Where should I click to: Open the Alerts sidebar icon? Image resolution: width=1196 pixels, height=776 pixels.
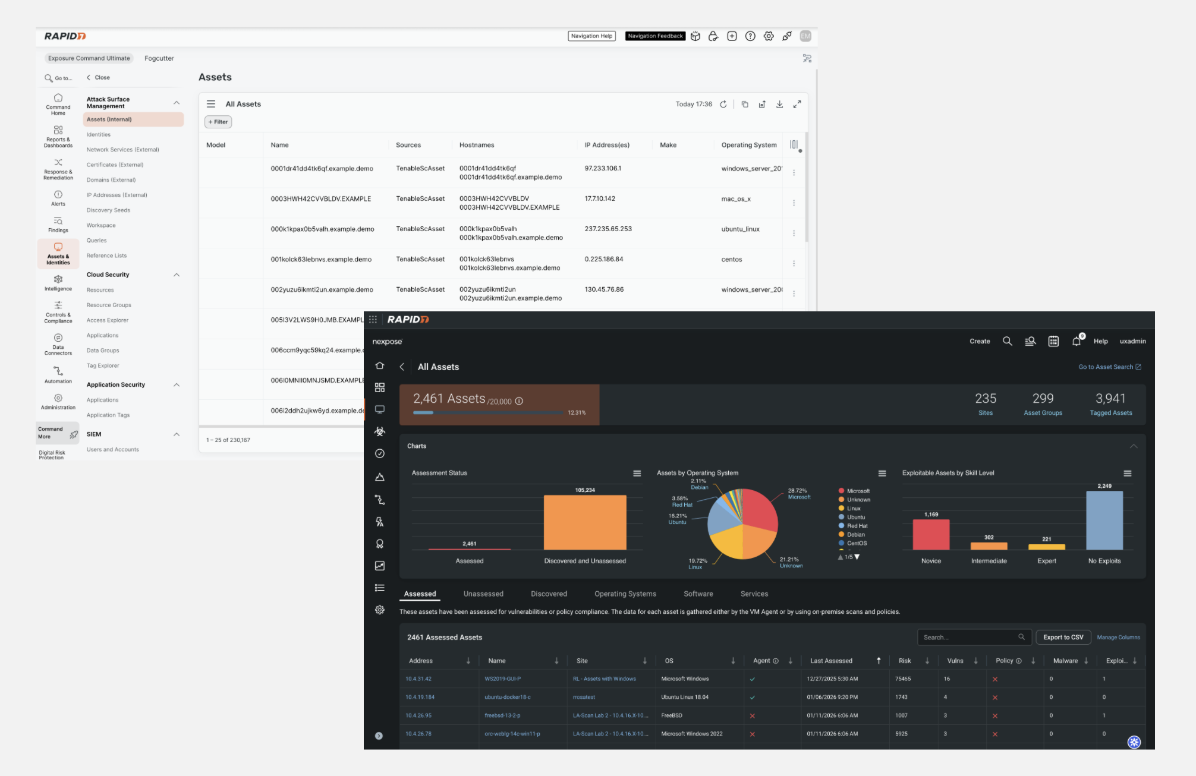pyautogui.click(x=58, y=198)
